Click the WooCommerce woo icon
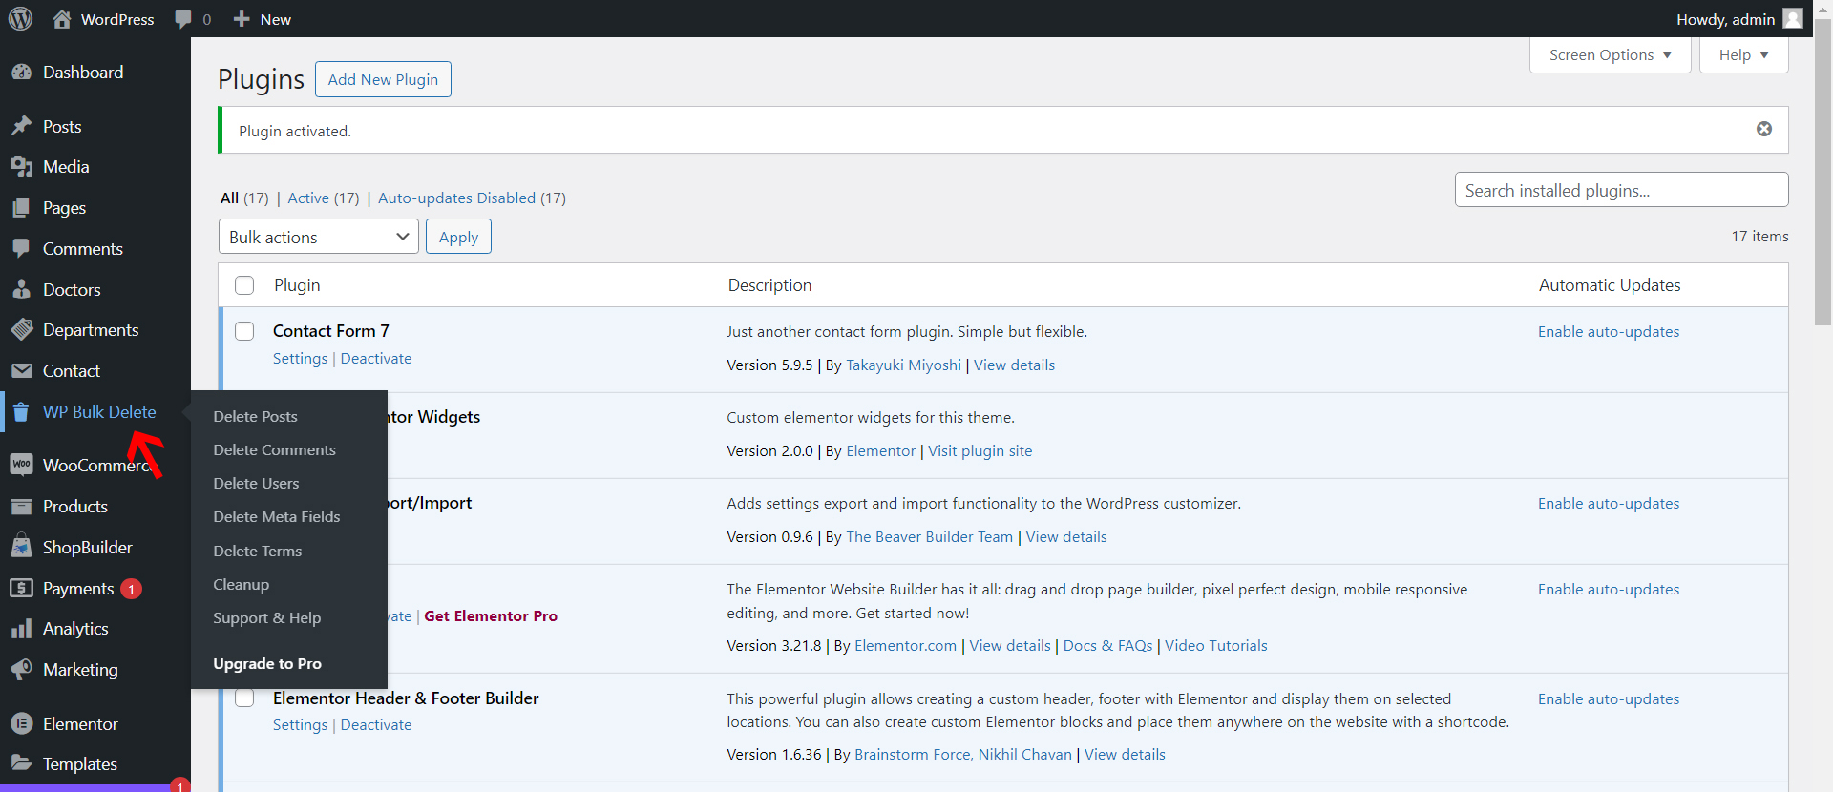1833x792 pixels. coord(21,465)
